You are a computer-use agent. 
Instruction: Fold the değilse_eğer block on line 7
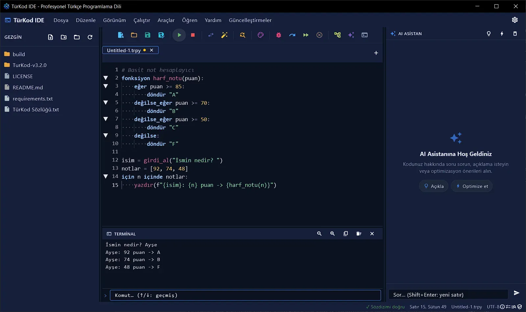pyautogui.click(x=106, y=119)
